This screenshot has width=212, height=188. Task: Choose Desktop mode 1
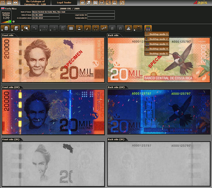157,34
